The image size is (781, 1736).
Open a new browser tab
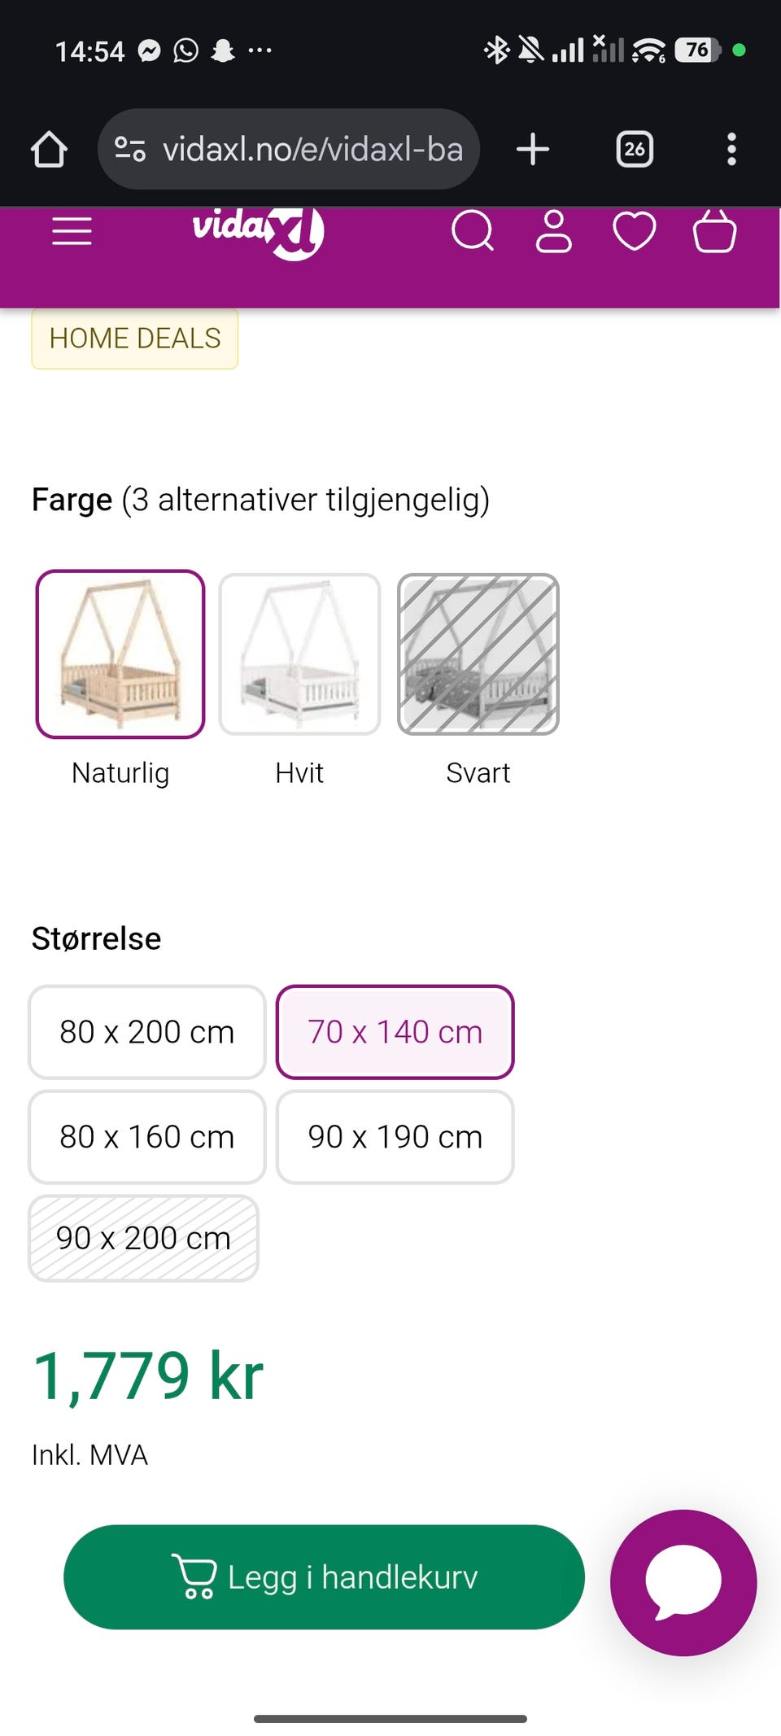pyautogui.click(x=533, y=150)
